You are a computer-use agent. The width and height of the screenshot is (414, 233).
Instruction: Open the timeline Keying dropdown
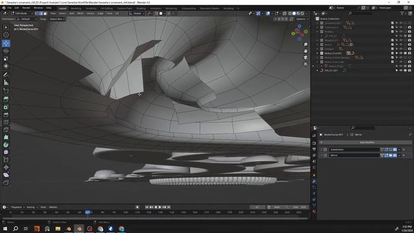click(x=32, y=207)
